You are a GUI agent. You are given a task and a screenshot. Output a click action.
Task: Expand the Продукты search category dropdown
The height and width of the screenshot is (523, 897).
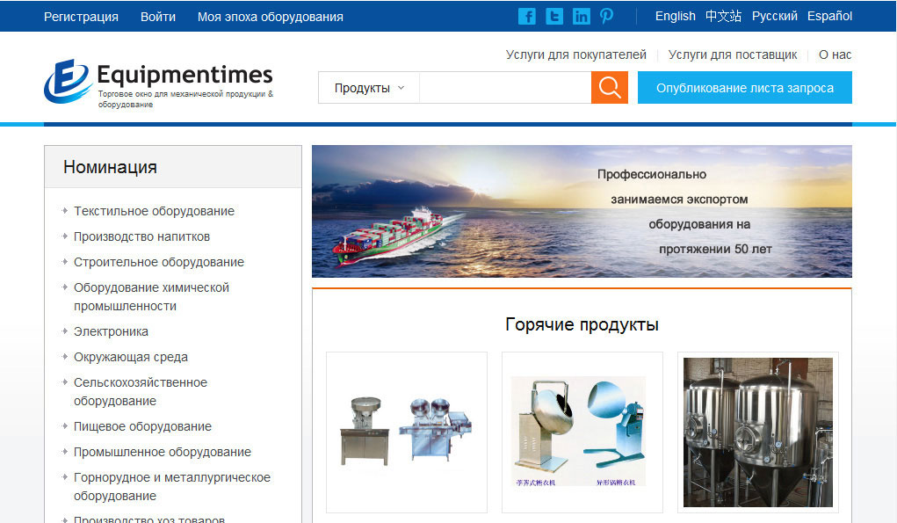point(369,88)
